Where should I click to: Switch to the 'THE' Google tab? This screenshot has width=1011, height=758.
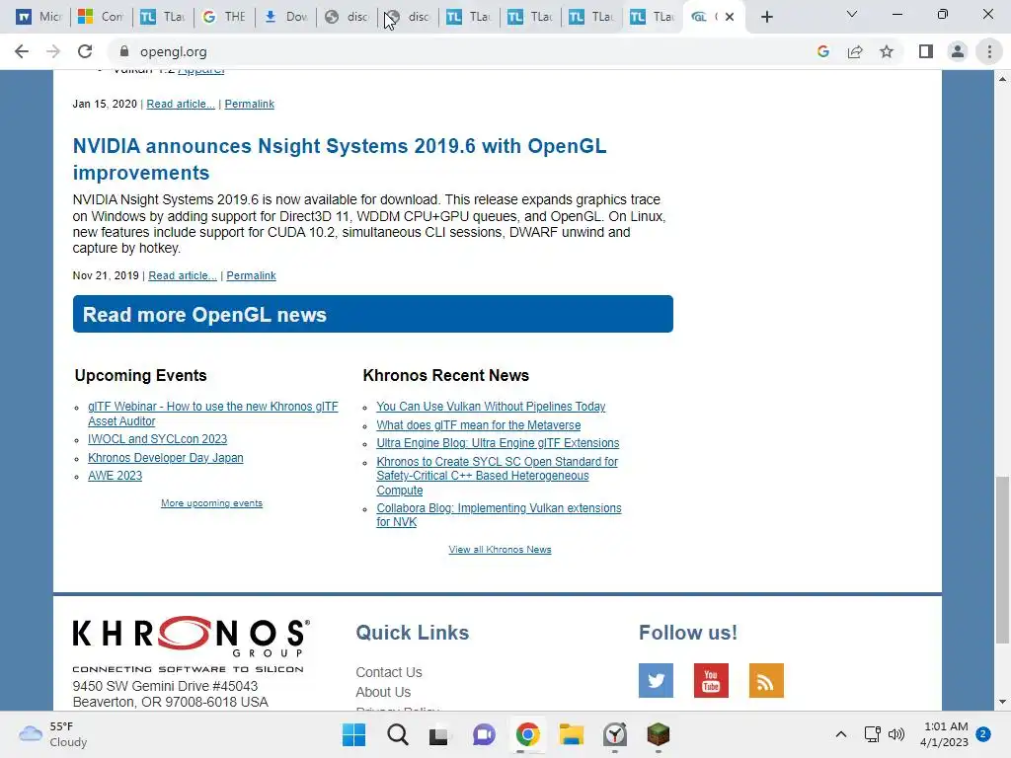(x=224, y=17)
